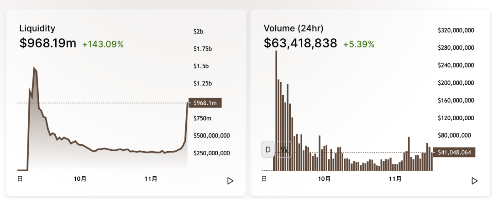Click the 11月 label under the Liquidity chart
Image resolution: width=493 pixels, height=199 pixels.
tap(151, 179)
